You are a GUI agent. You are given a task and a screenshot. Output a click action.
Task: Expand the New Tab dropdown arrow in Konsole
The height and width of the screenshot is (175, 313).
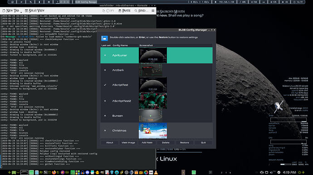click(21, 12)
